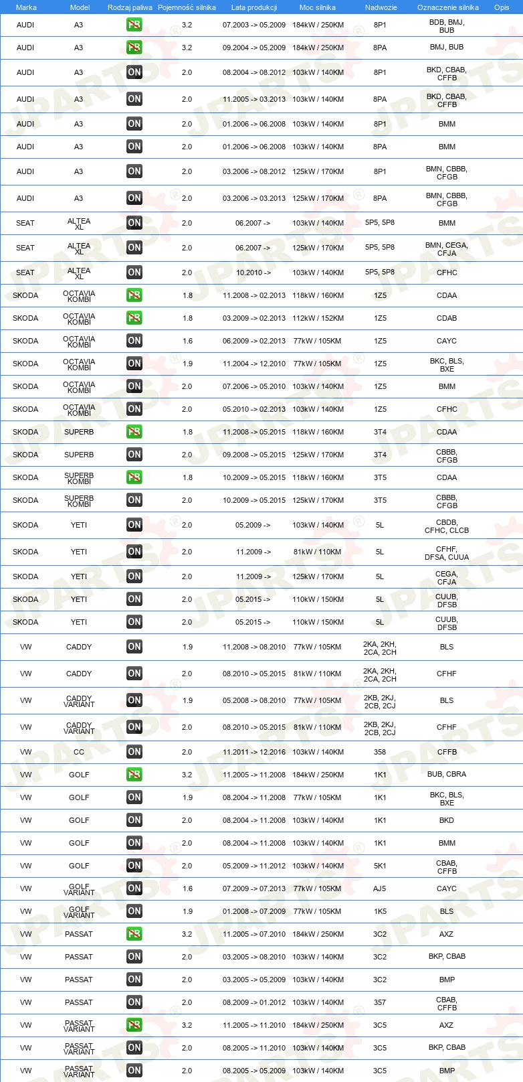The height and width of the screenshot is (1082, 523).
Task: Click the Rodzaj paliwa column header
Action: (x=130, y=7)
